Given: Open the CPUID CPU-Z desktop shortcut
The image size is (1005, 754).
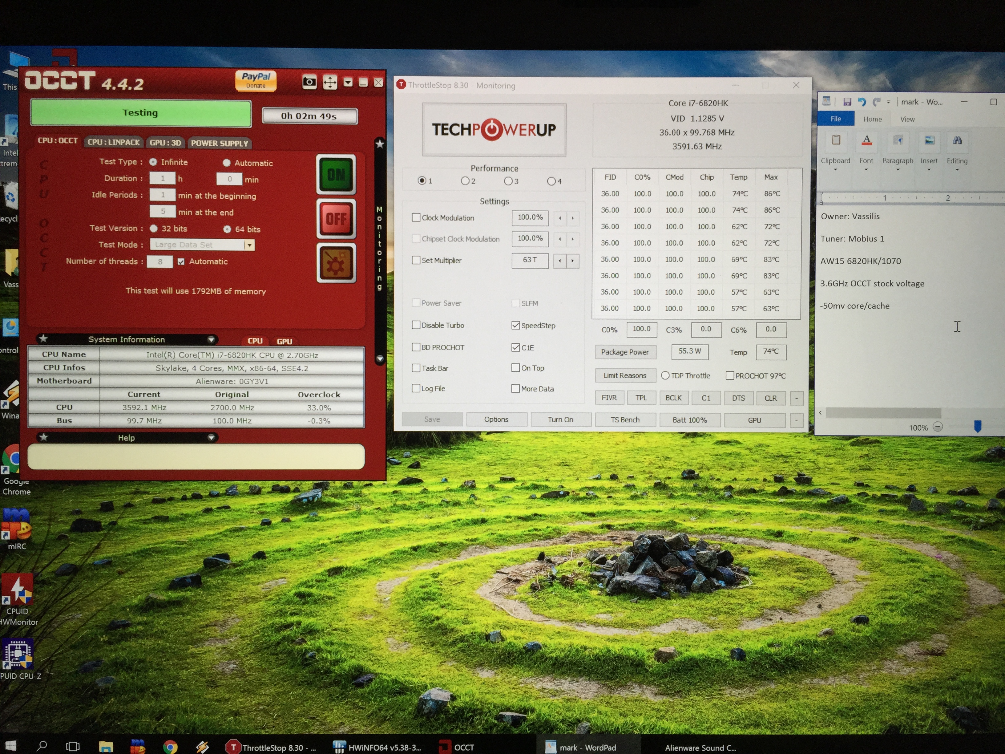Looking at the screenshot, I should point(18,659).
